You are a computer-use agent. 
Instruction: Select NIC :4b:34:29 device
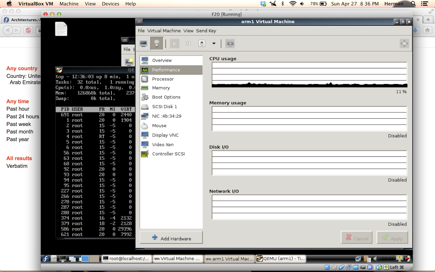[x=171, y=116]
